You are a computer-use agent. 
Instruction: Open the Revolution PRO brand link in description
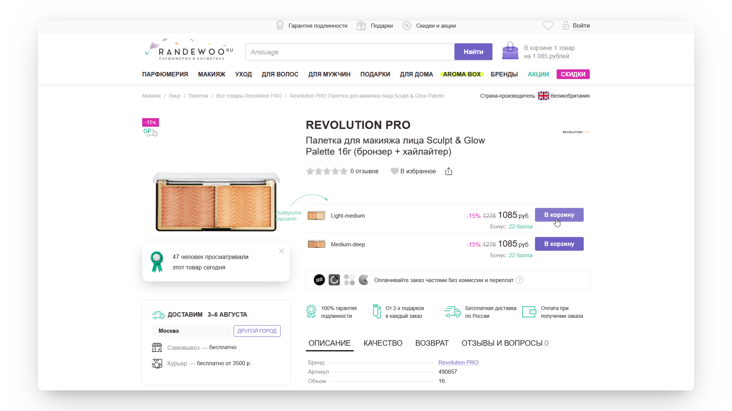point(458,363)
